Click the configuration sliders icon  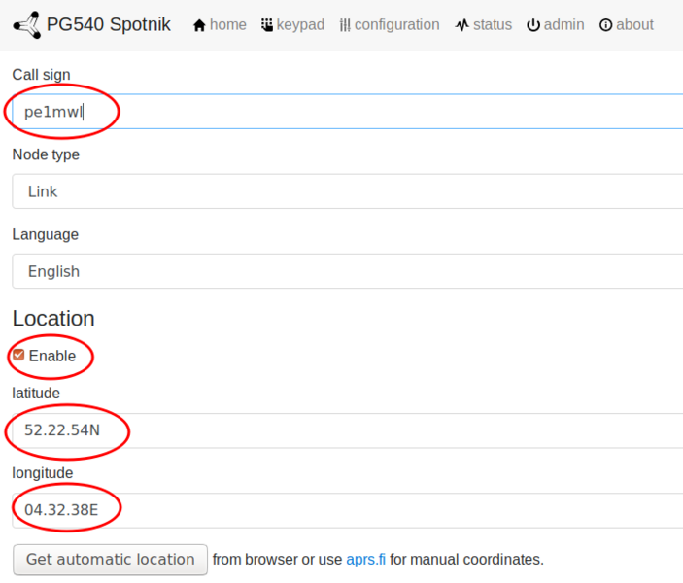pyautogui.click(x=345, y=25)
